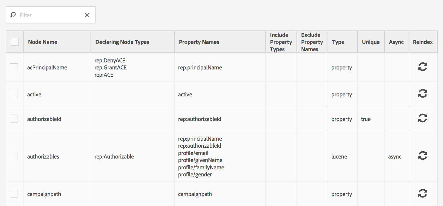Select the active row checkbox
The image size is (443, 206).
click(x=14, y=94)
